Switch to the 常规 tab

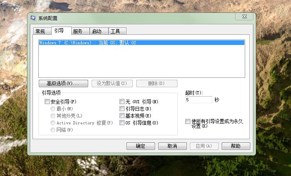(42, 31)
